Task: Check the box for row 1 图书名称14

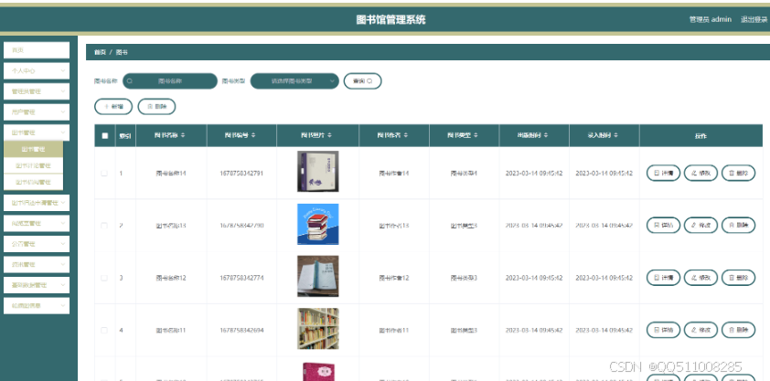Action: point(104,173)
